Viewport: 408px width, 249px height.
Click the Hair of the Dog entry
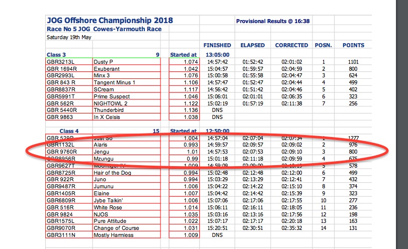click(112, 173)
